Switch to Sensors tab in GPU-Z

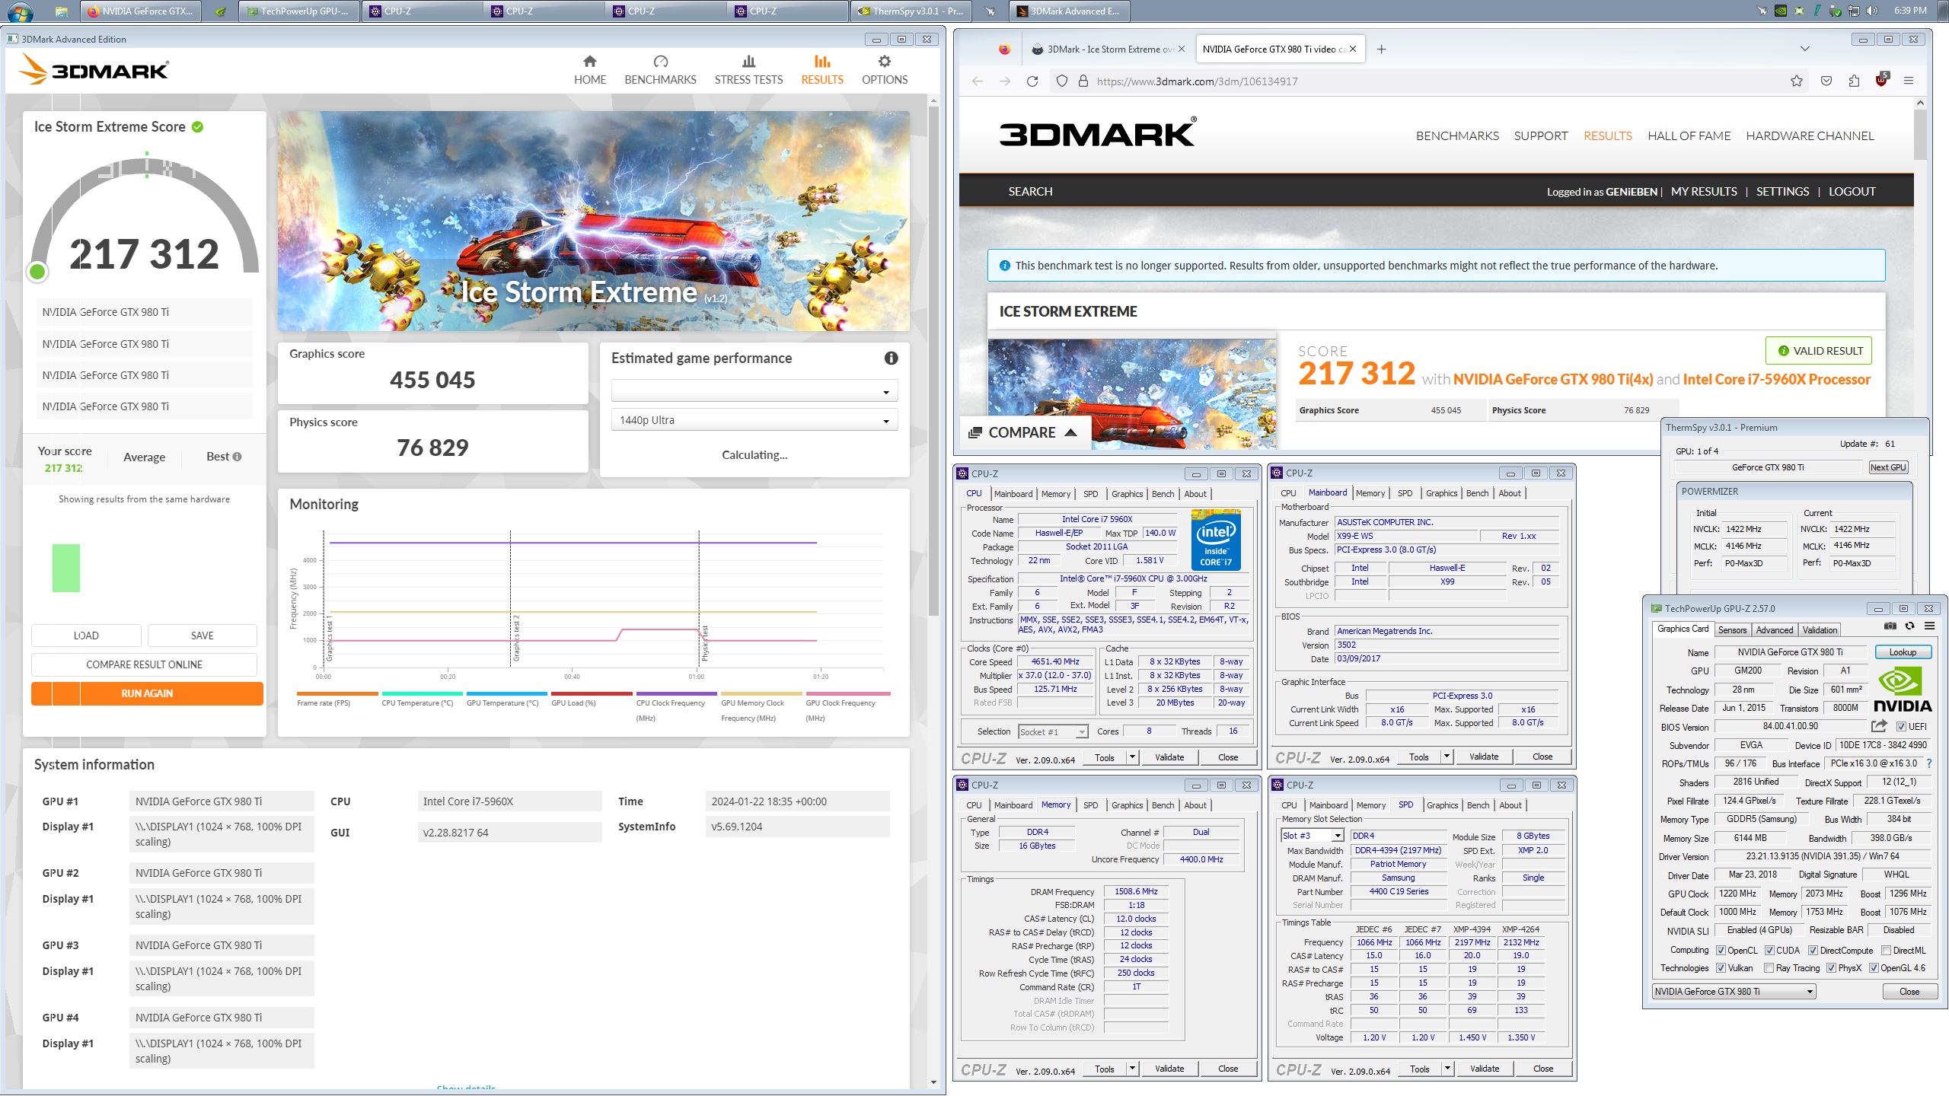pyautogui.click(x=1732, y=630)
